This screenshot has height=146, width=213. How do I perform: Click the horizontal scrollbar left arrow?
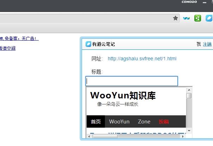89,136
